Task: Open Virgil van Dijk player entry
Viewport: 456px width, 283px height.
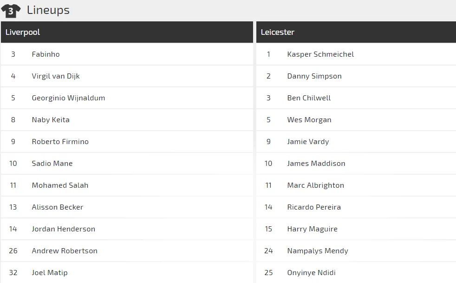Action: 56,76
